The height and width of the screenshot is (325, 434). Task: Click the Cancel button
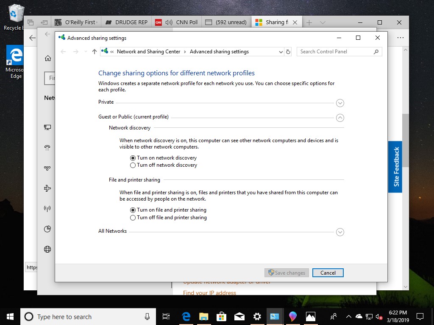point(328,273)
